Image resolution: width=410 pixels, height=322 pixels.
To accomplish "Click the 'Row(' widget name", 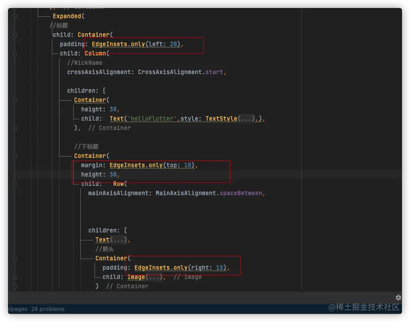I will 120,184.
